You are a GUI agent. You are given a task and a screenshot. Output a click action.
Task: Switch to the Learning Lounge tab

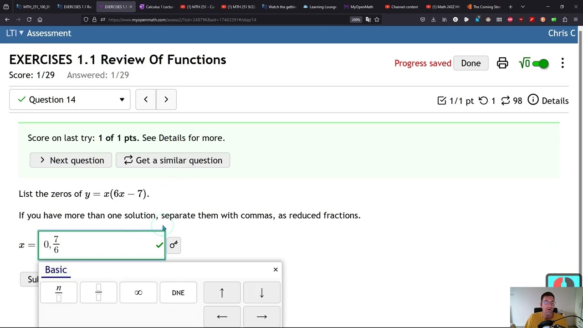click(x=320, y=7)
